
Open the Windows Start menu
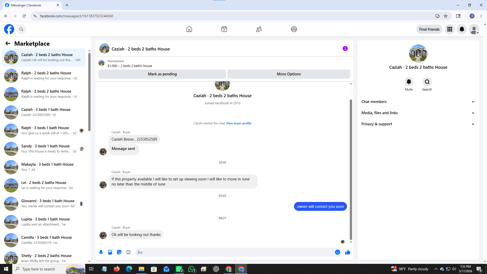click(x=6, y=269)
